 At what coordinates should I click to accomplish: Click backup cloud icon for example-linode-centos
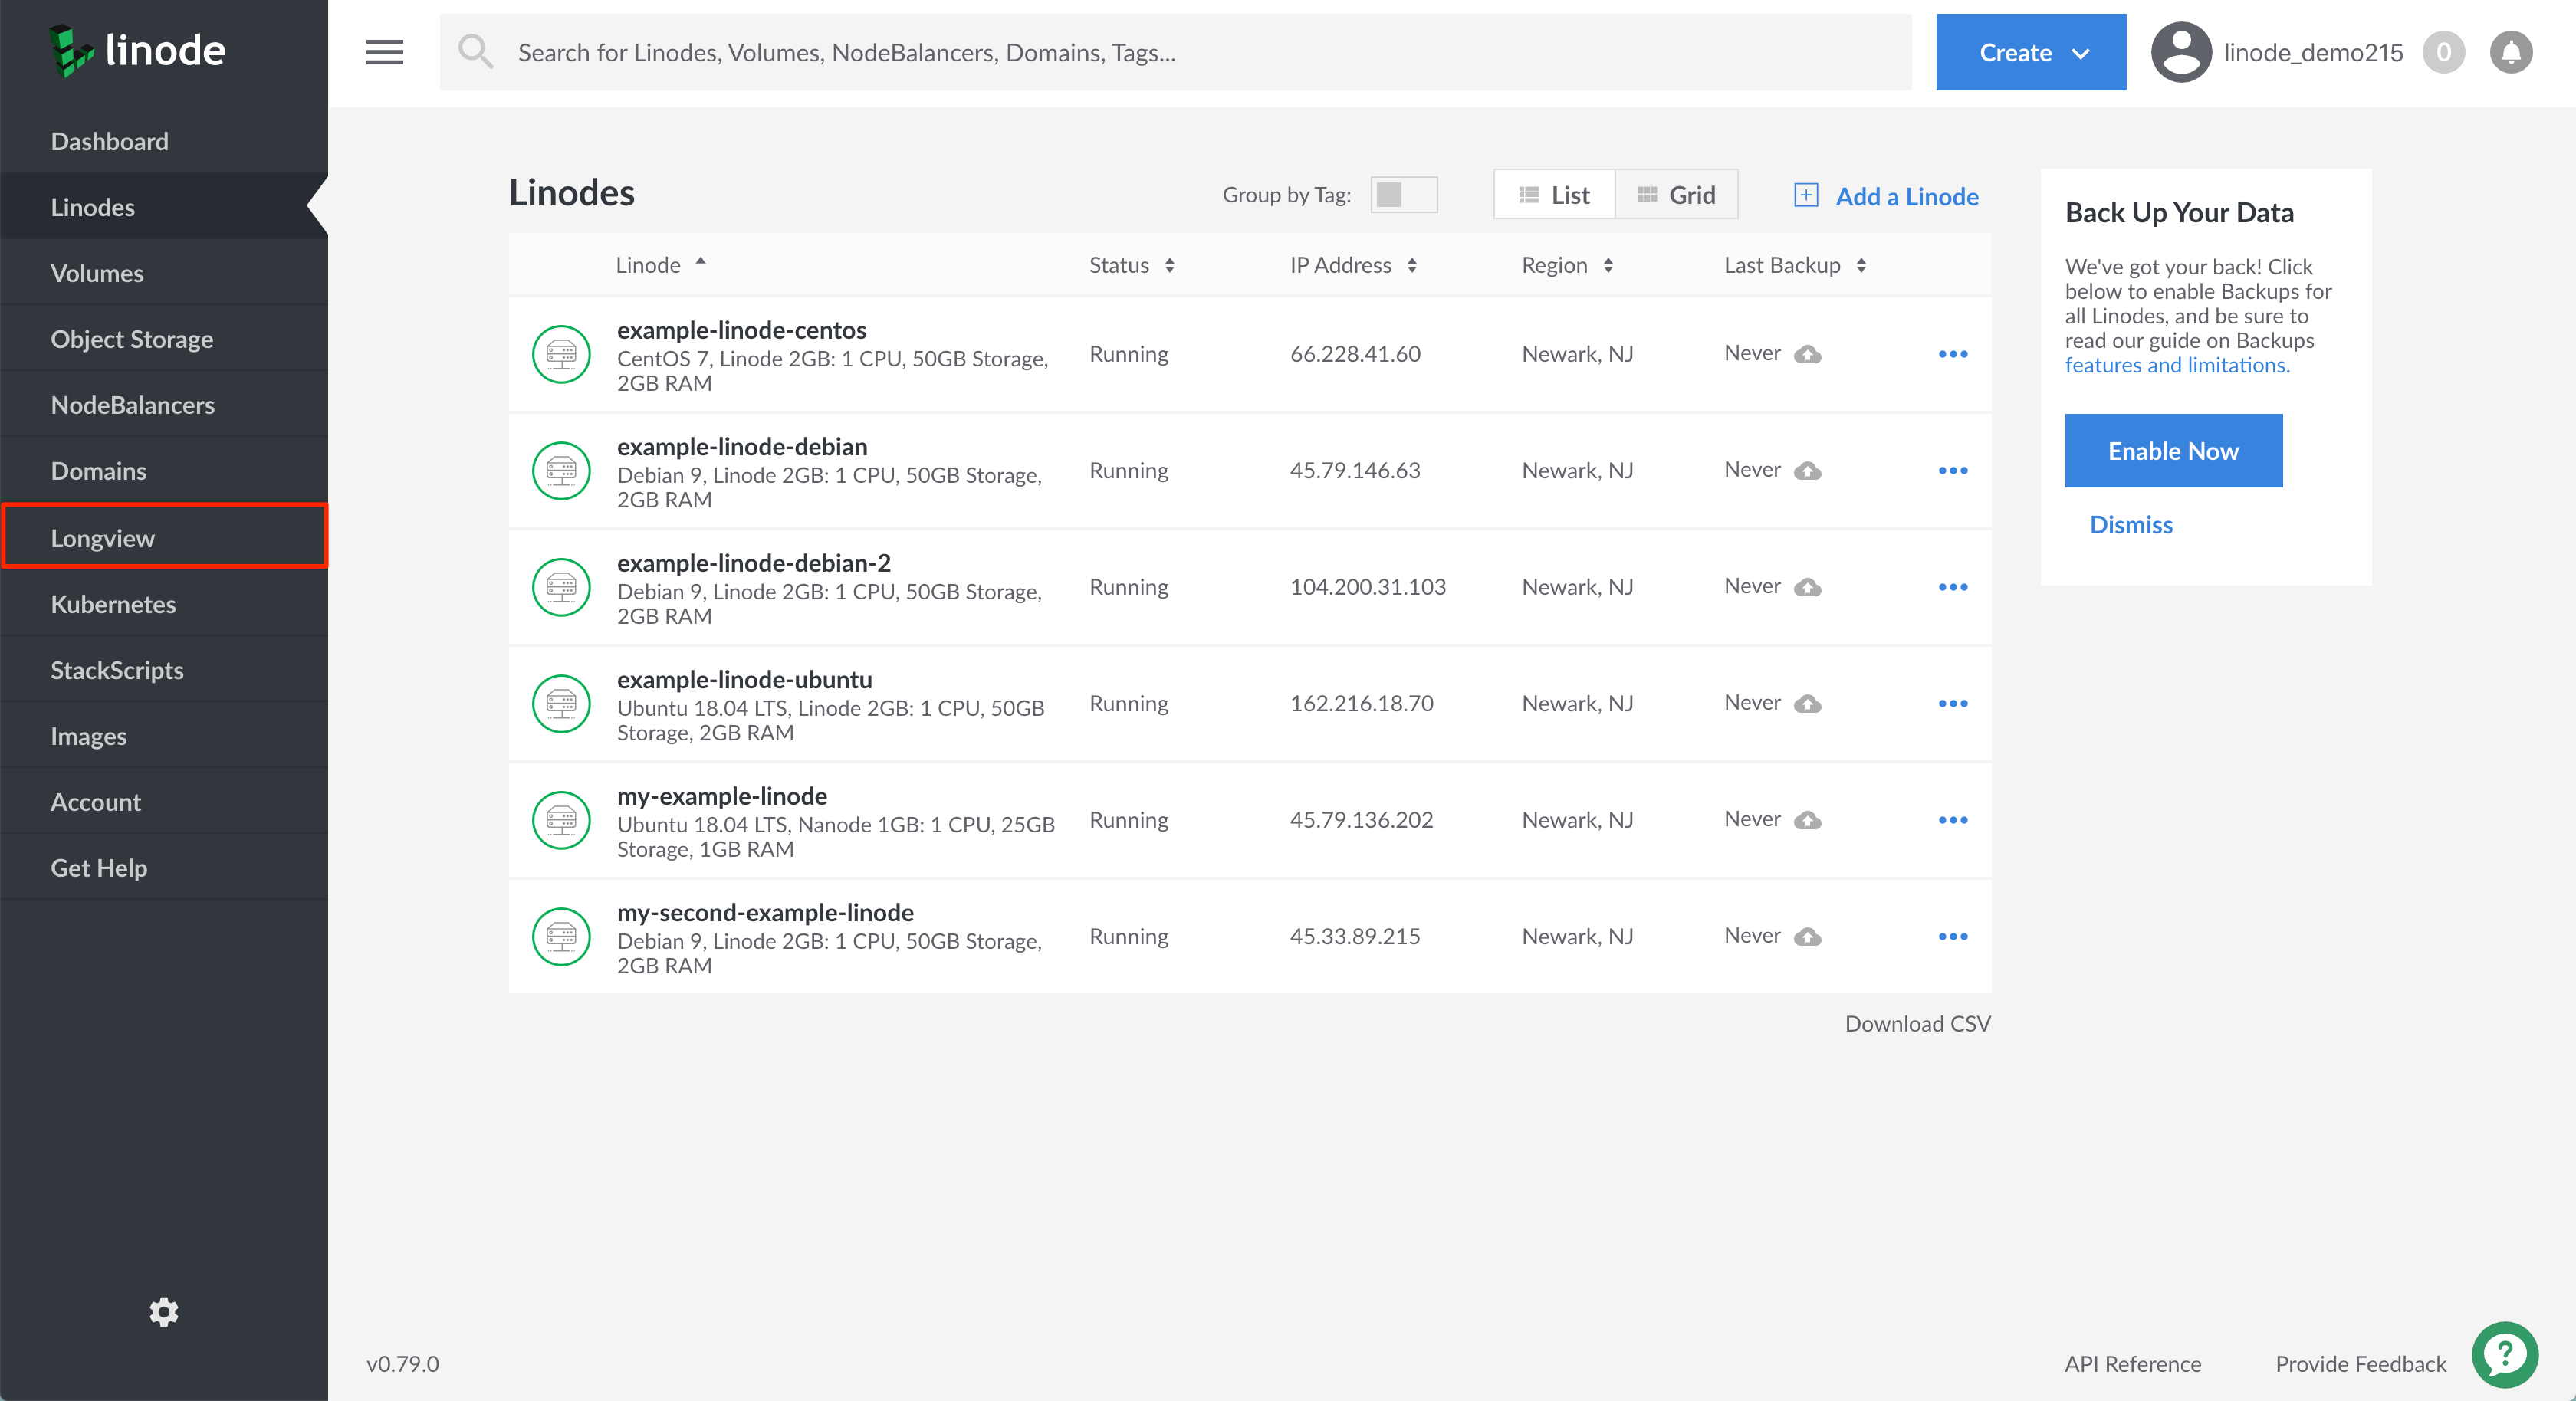pos(1807,354)
